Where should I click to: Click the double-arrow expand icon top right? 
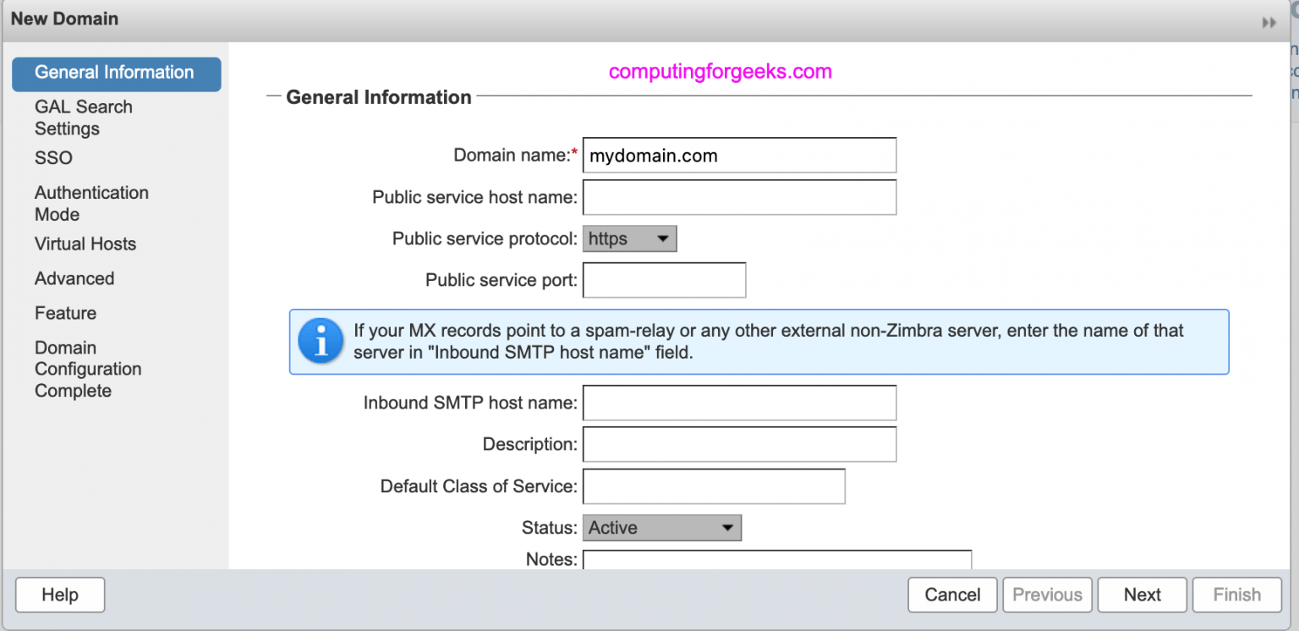(1269, 23)
